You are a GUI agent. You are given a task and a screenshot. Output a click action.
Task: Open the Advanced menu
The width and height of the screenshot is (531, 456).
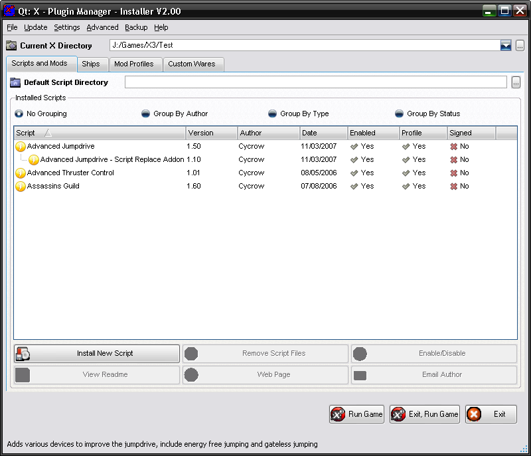(103, 27)
